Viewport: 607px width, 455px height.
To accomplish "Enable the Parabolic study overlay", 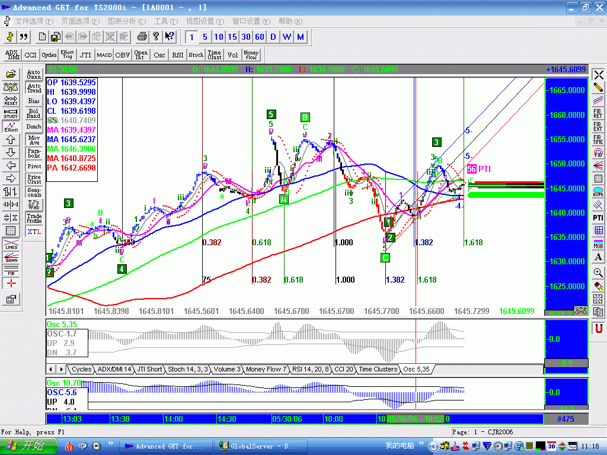I will point(34,153).
